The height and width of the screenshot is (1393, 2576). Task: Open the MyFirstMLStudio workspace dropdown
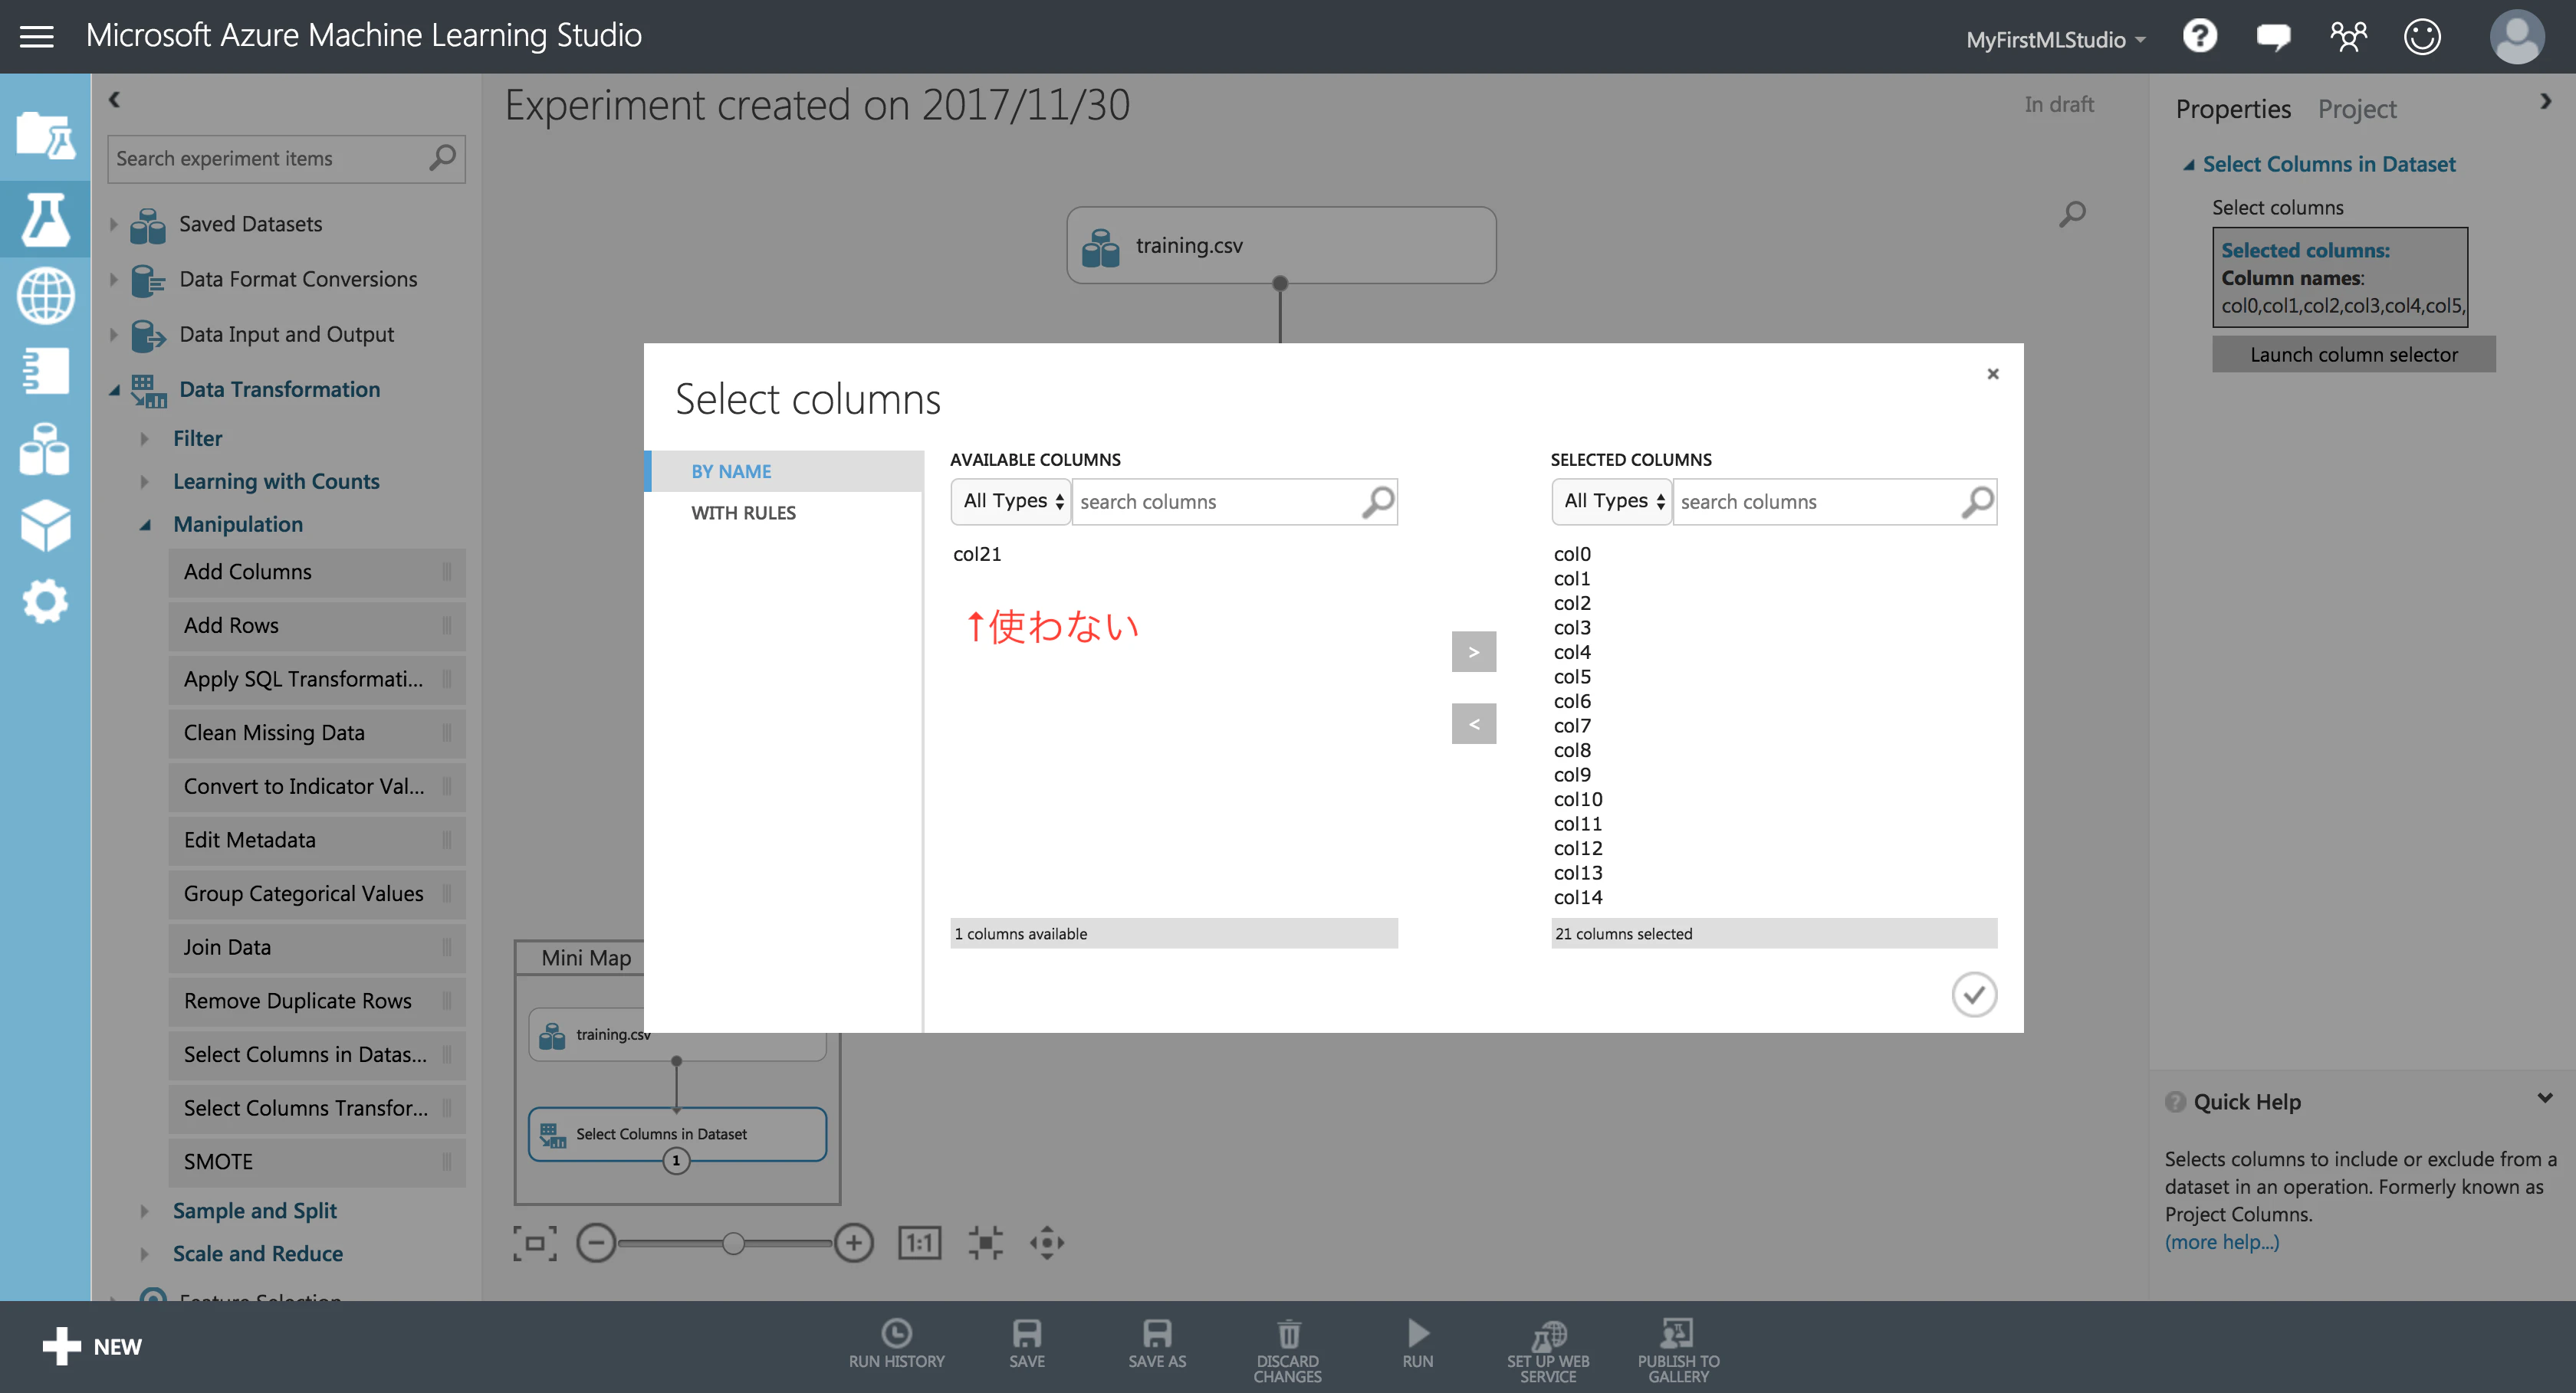[x=2056, y=40]
